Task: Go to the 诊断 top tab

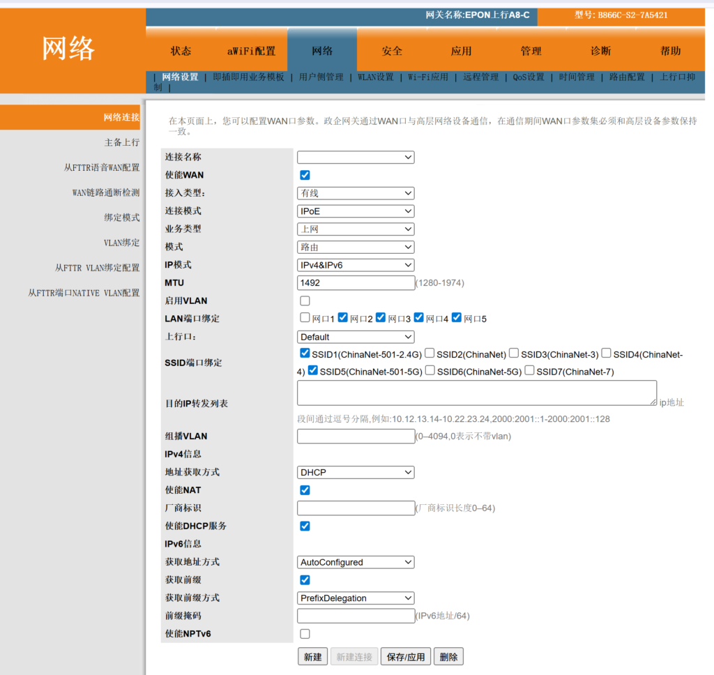Action: (600, 51)
